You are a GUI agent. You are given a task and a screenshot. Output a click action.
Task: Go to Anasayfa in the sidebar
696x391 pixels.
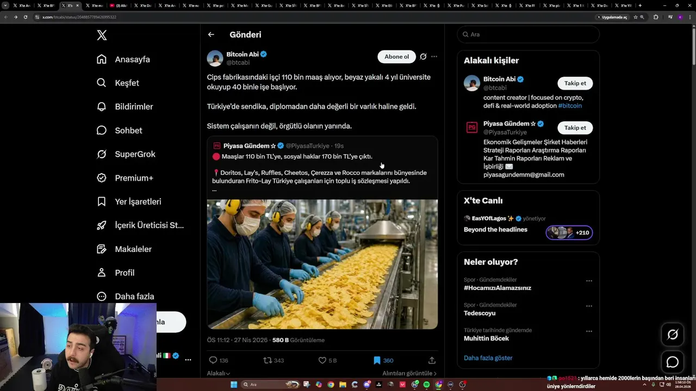click(123, 59)
